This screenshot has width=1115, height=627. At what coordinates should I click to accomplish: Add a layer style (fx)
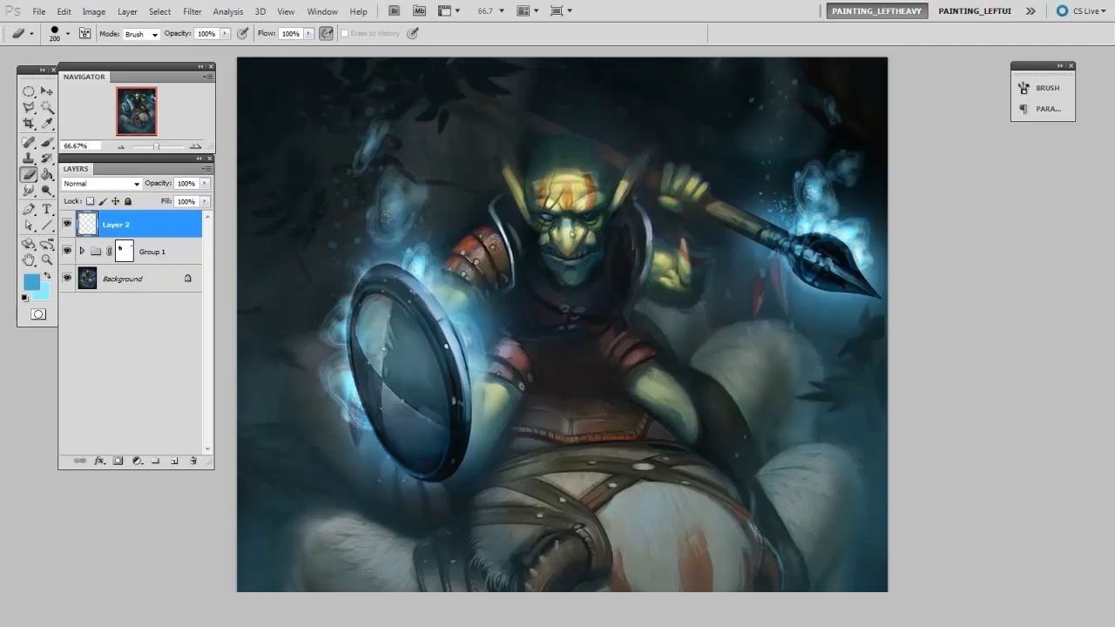pos(99,461)
